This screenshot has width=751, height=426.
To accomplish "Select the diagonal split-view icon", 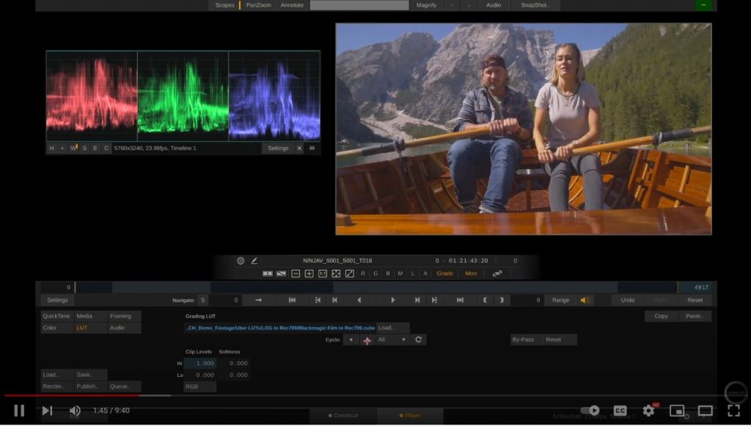I will tap(281, 273).
